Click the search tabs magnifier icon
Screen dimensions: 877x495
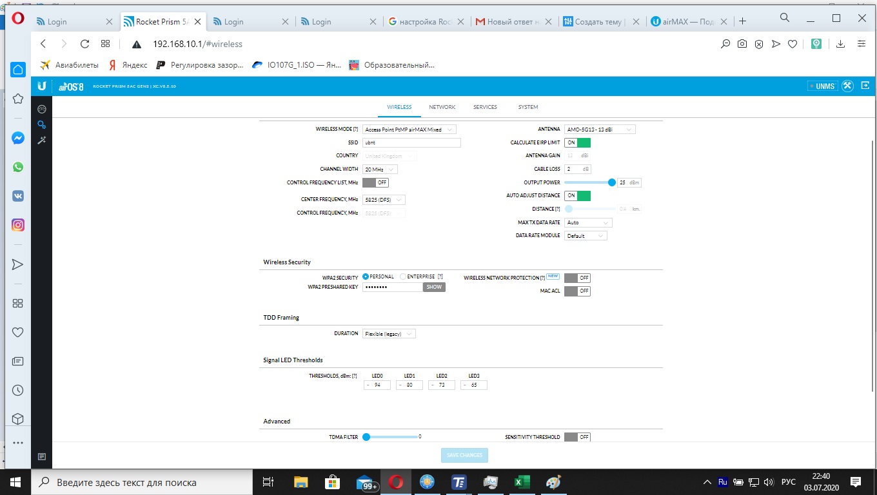[x=785, y=17]
